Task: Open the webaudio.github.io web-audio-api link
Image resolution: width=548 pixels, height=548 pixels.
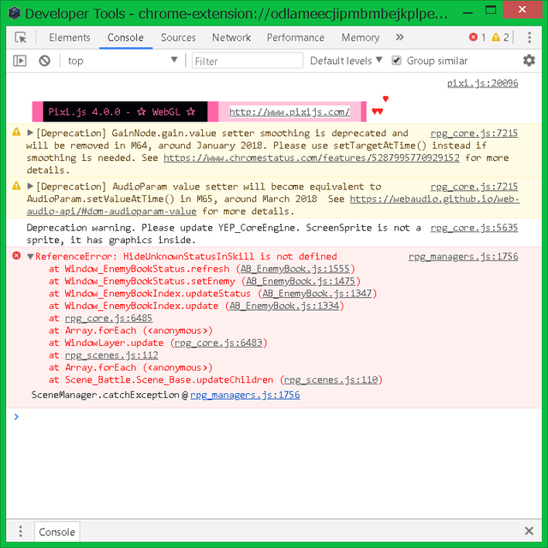Action: click(434, 199)
